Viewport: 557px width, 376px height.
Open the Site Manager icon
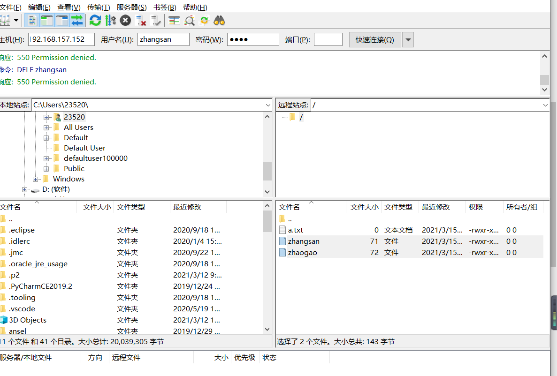coord(5,21)
